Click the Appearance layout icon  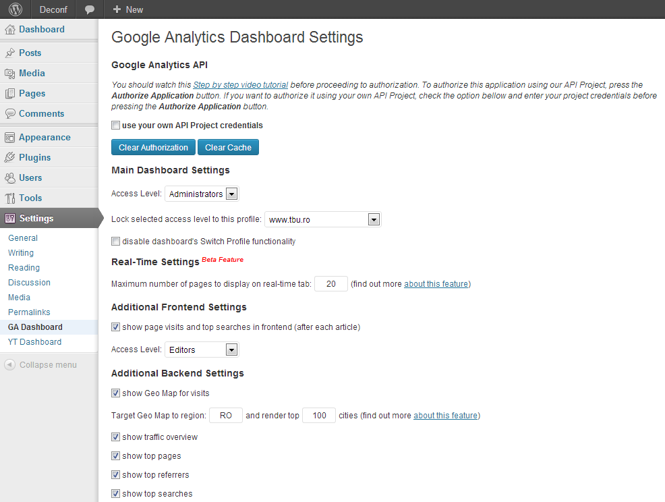click(9, 138)
